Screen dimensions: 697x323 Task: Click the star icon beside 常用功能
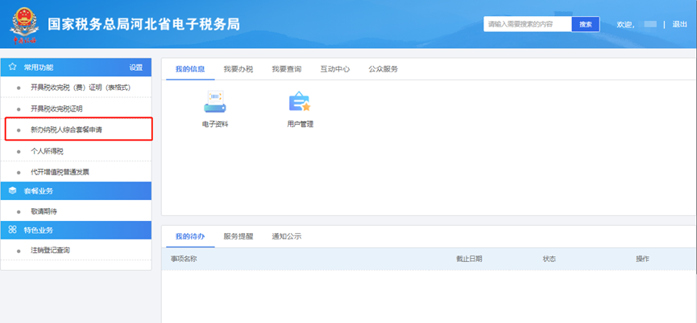coord(12,67)
